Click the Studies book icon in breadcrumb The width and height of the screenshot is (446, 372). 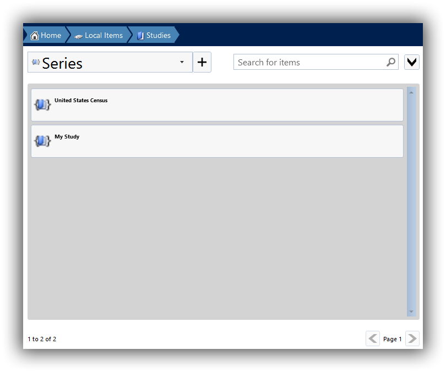pyautogui.click(x=140, y=36)
